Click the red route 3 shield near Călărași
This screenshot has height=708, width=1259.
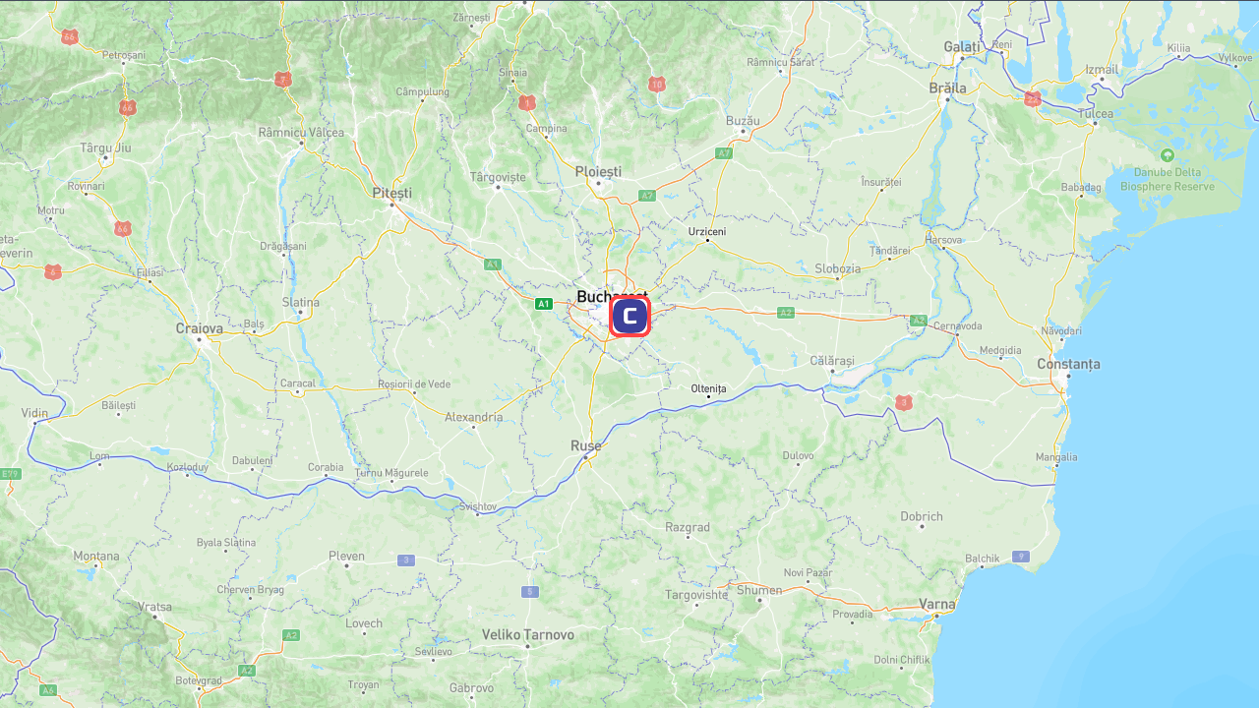coord(904,402)
